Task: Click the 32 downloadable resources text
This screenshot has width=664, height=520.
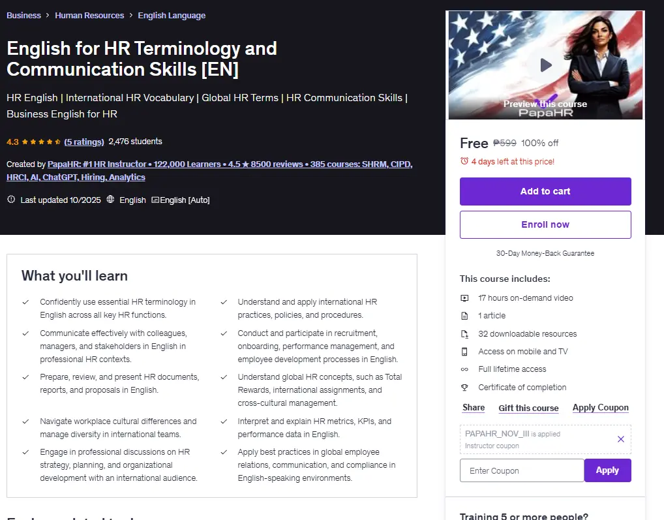Action: tap(527, 333)
